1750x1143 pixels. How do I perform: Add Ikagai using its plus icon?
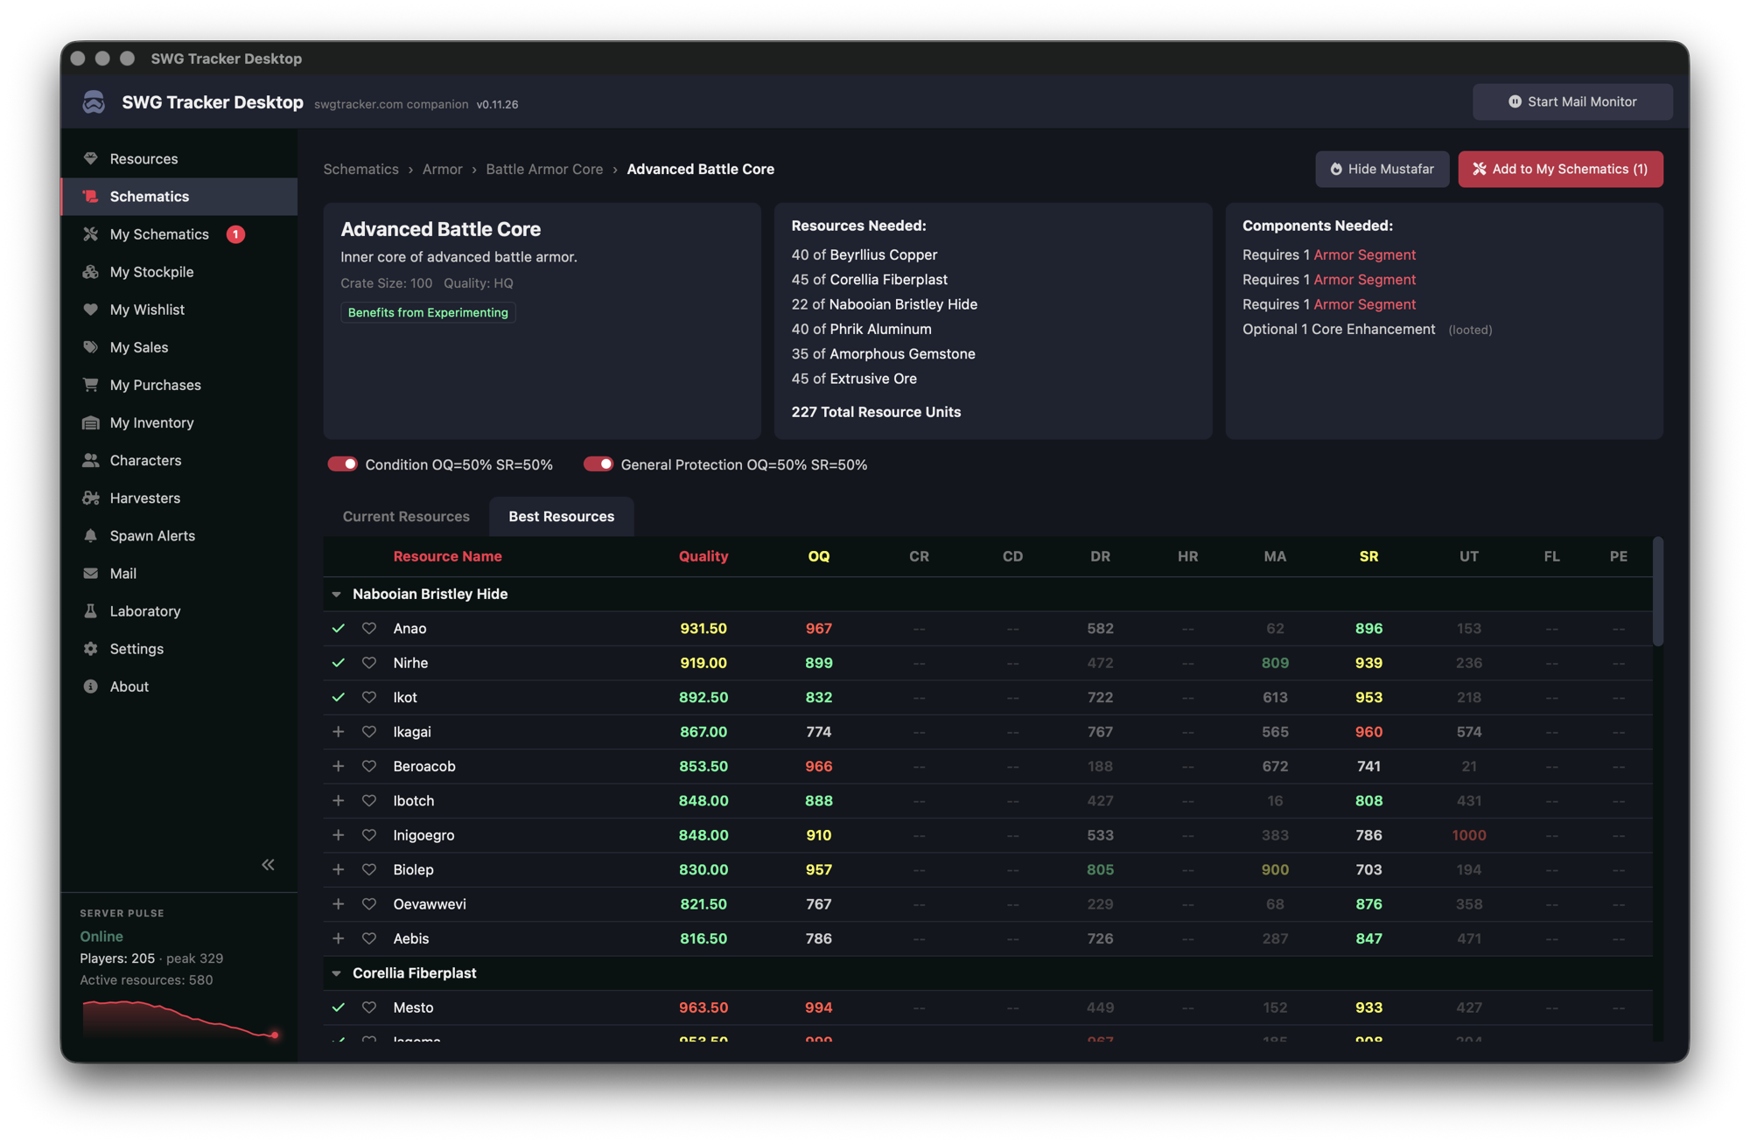pyautogui.click(x=338, y=731)
